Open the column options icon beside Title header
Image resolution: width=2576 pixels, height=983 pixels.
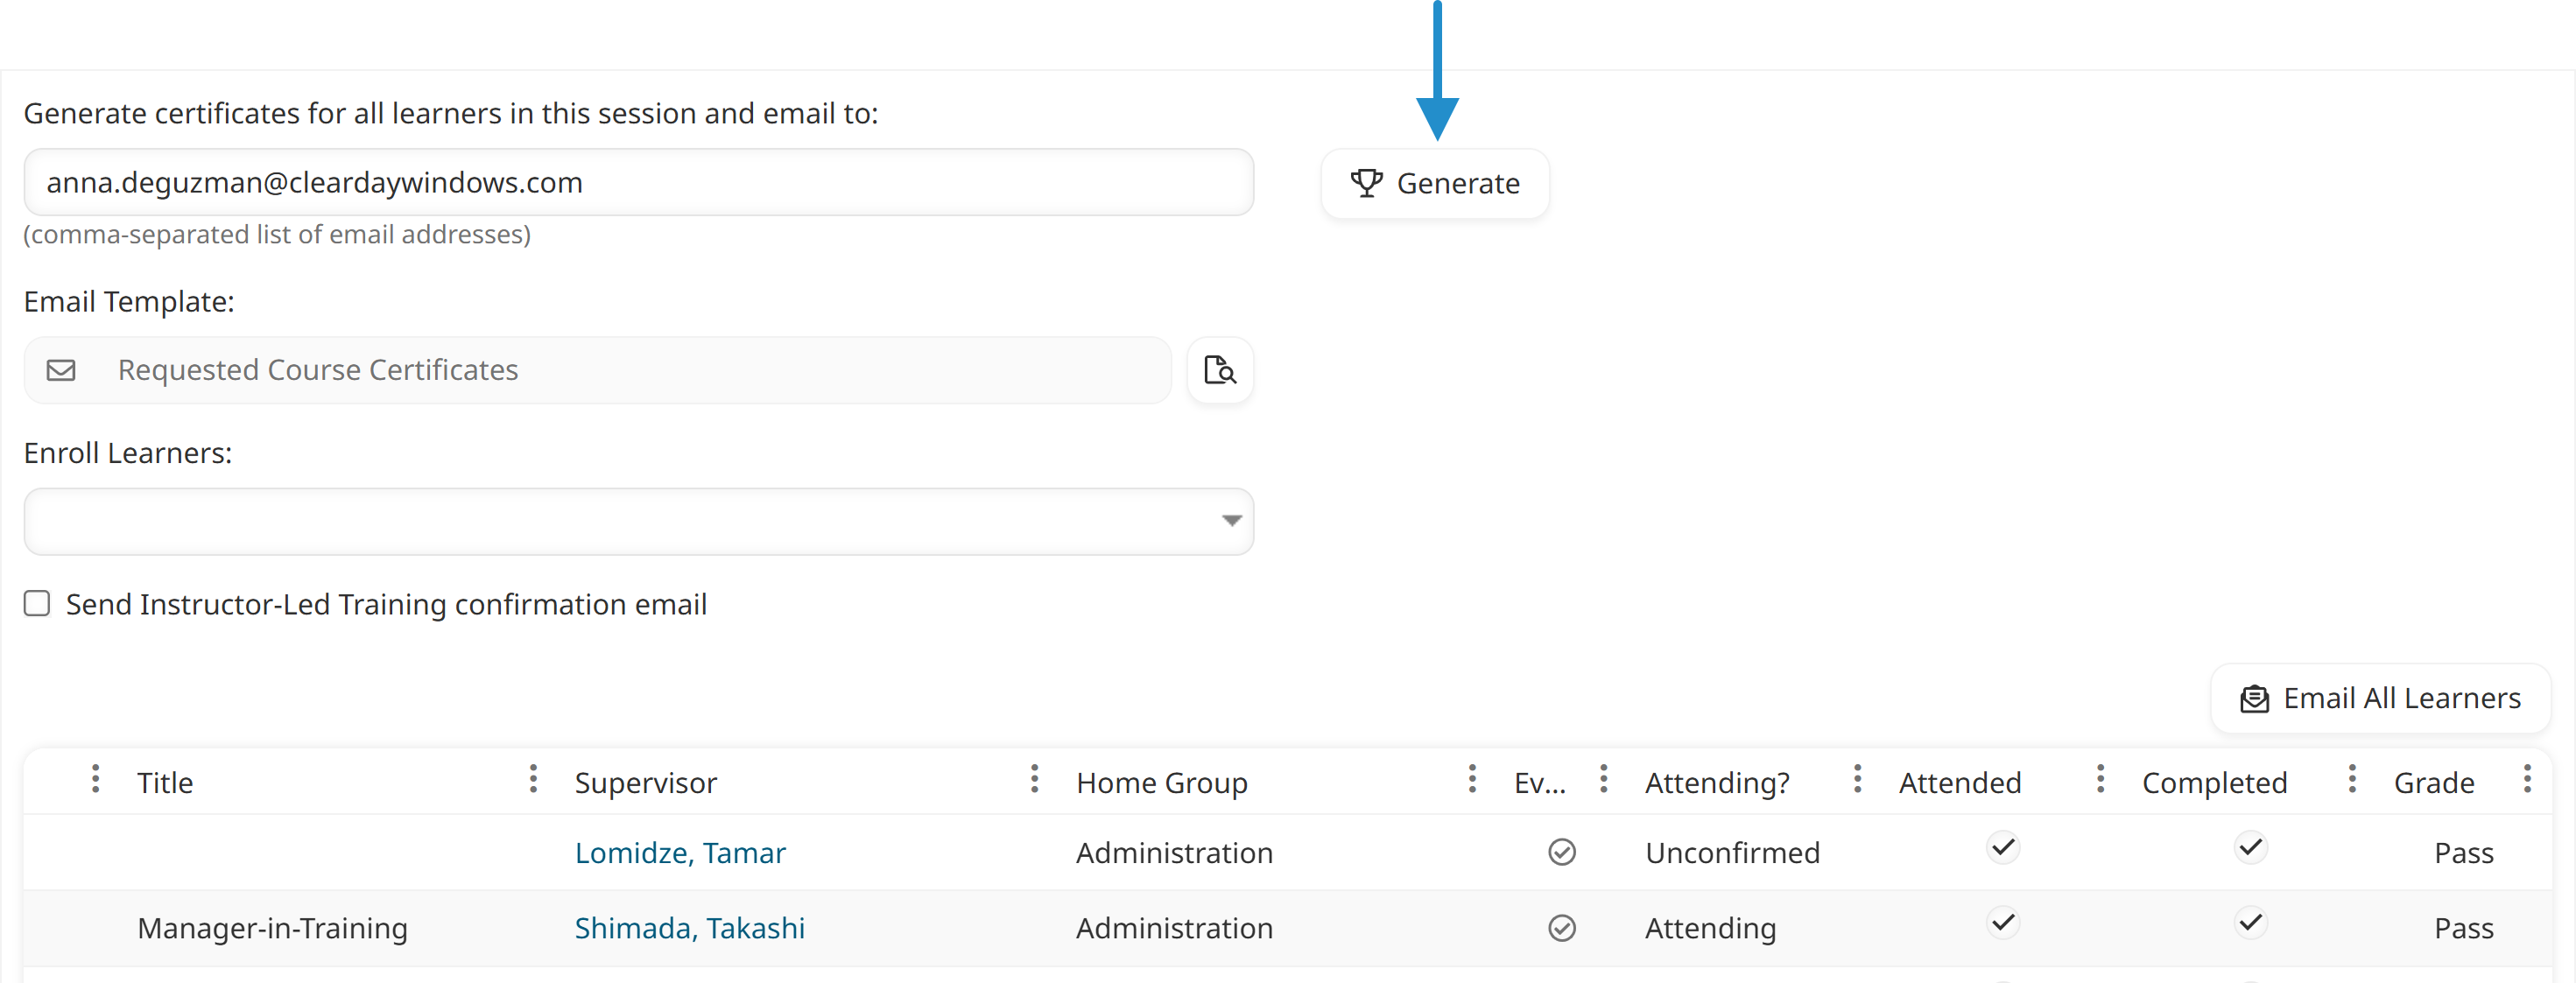point(96,781)
